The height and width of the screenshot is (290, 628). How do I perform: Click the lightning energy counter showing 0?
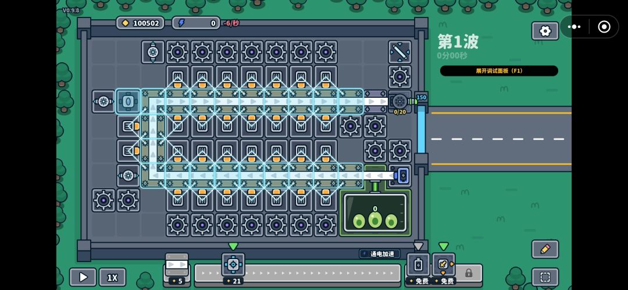196,23
